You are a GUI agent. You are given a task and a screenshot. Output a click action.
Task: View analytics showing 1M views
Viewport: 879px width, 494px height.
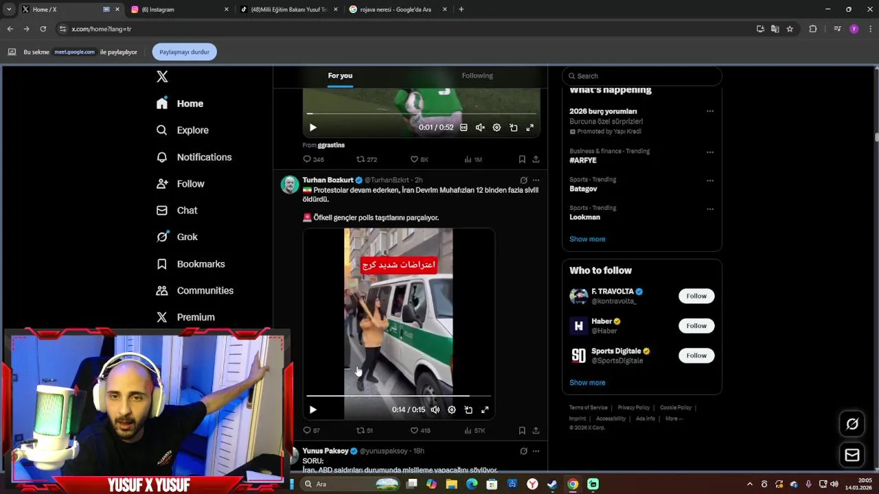[473, 159]
